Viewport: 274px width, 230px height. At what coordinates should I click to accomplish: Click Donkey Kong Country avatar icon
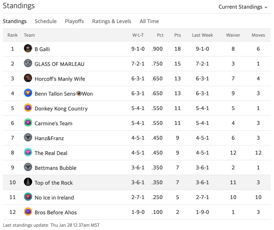[28, 108]
